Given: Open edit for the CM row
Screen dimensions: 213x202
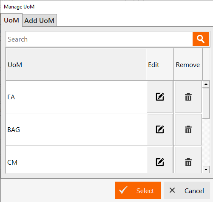Looking at the screenshot, I should (x=160, y=162).
